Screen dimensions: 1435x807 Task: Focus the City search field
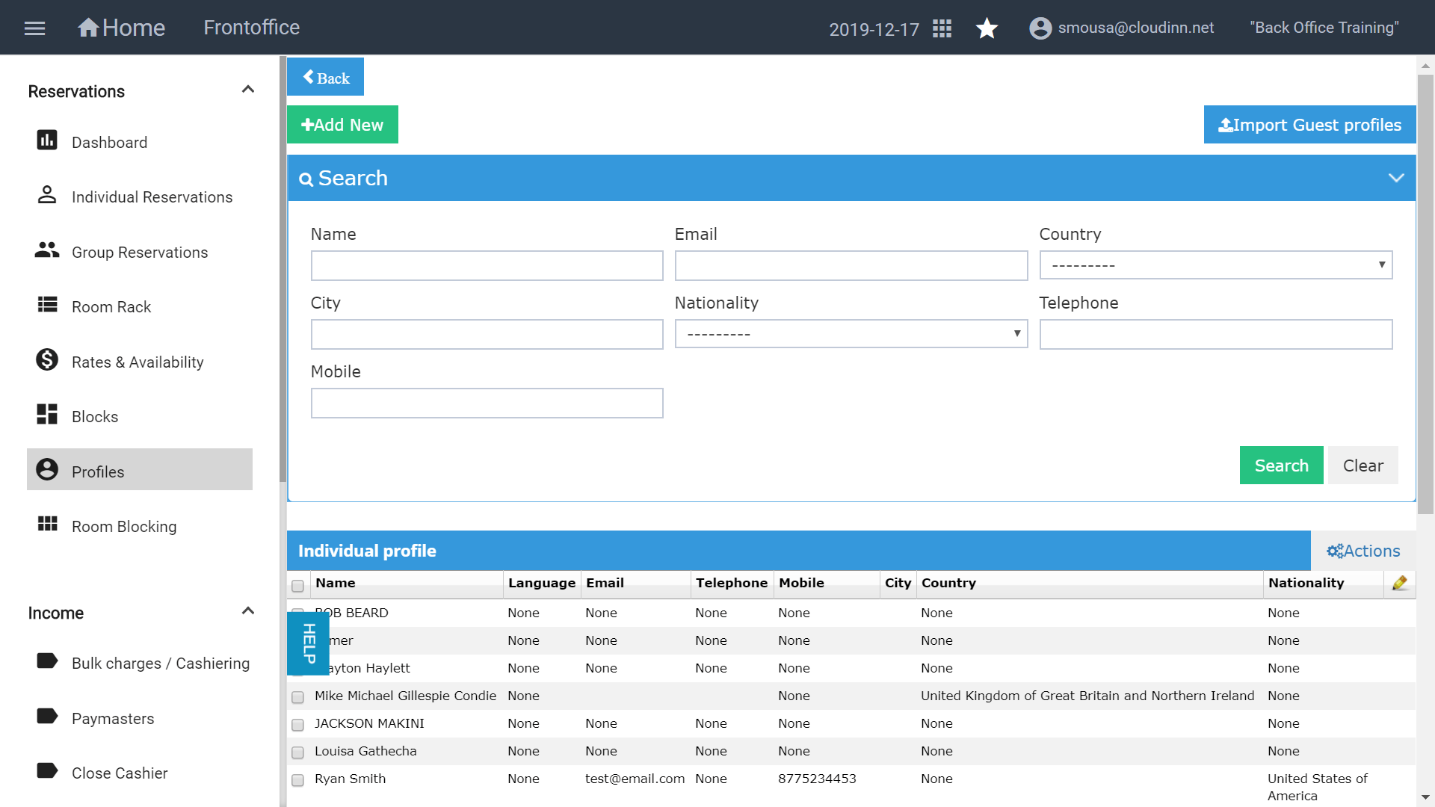pos(487,335)
